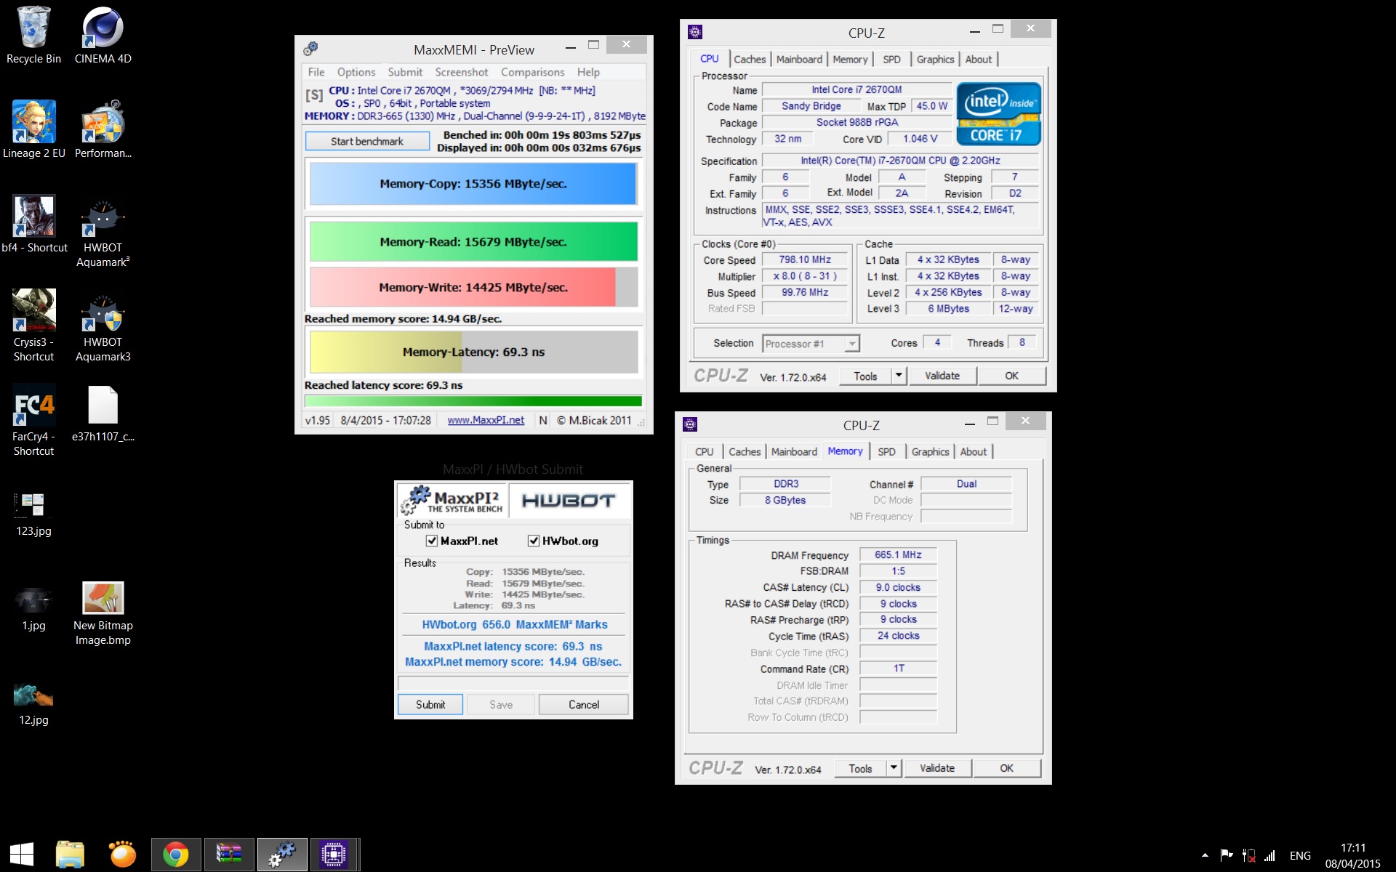The width and height of the screenshot is (1396, 872).
Task: Open the network signal tray icon
Action: [x=1269, y=855]
